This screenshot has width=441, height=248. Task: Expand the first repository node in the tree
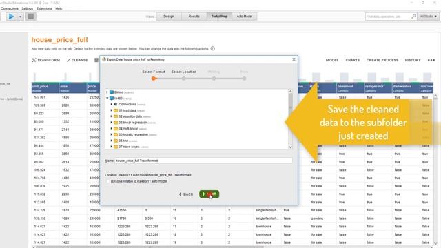(107, 92)
